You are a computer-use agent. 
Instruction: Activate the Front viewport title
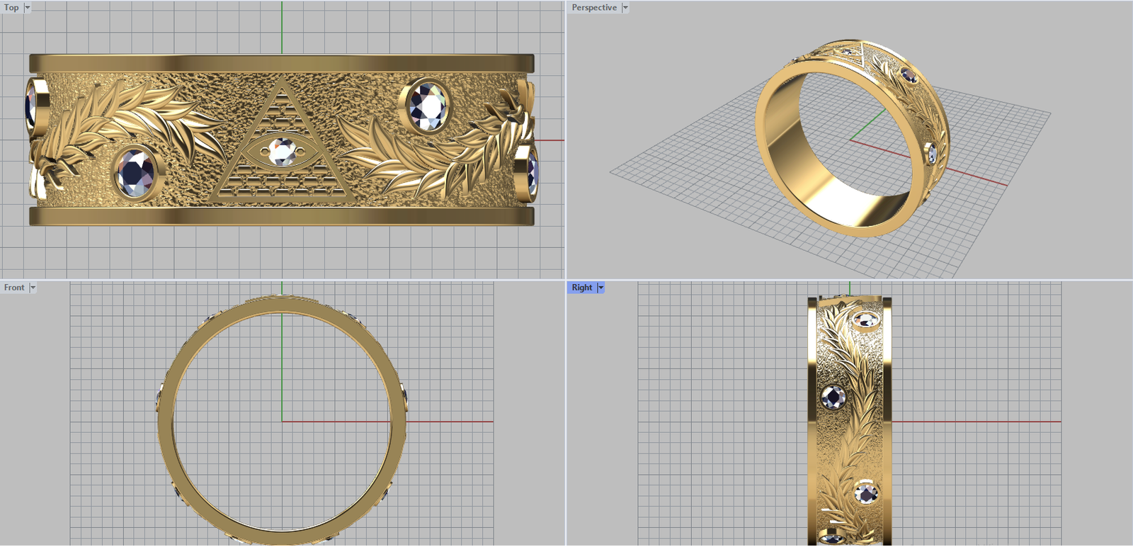click(x=14, y=288)
